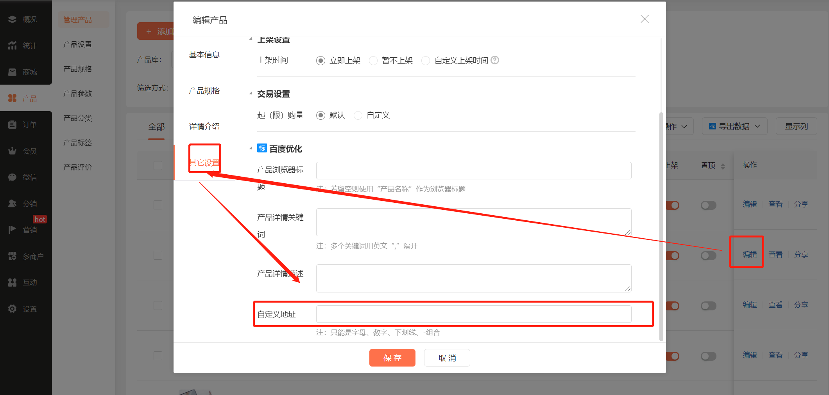
Task: Switch to 详情介绍 tab in dialog
Action: point(204,126)
